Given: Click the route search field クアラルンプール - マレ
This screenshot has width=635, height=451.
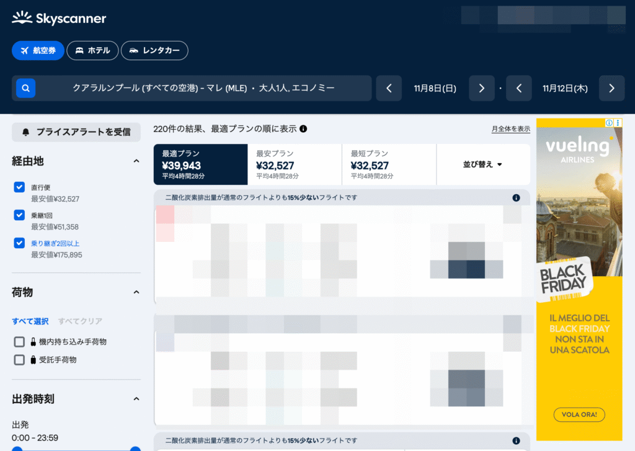Looking at the screenshot, I should tap(203, 88).
